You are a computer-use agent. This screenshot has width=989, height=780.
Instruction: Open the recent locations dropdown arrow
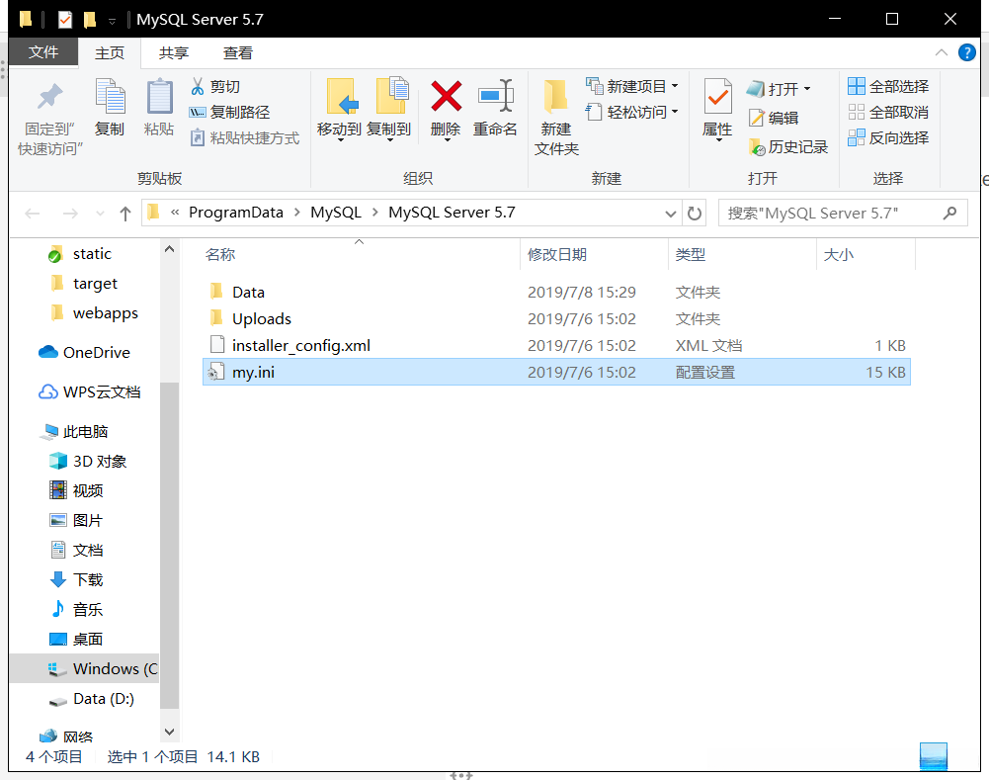(100, 214)
